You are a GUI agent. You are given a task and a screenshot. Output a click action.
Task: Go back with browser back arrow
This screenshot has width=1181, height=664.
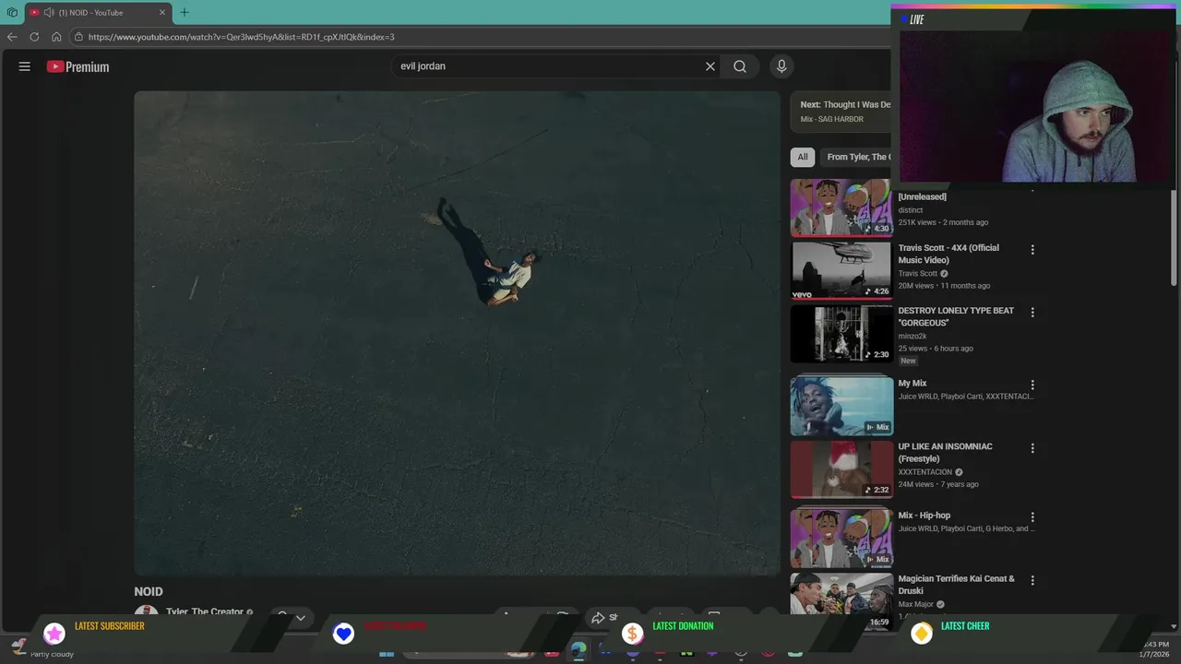click(x=12, y=37)
